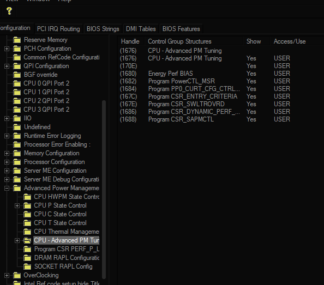Screen dimensions: 324x285
Task: Select the Server ME Debug Configuration tree label
Action: click(62, 179)
